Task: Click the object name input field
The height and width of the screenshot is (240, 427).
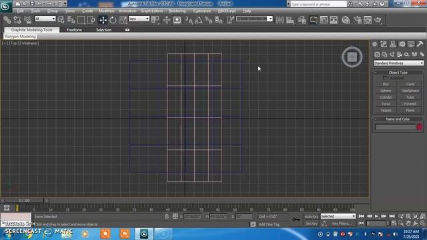Action: tap(395, 127)
